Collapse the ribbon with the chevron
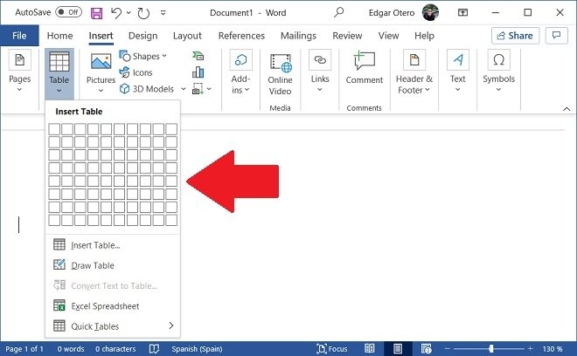This screenshot has width=577, height=356. (567, 109)
